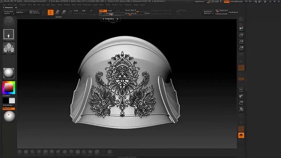The width and height of the screenshot is (281, 158).
Task: Open the gray material sphere thumbnail
Action: click(x=9, y=73)
